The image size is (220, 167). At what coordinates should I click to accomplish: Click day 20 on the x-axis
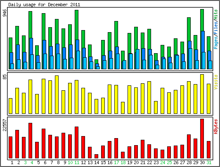pos(136,162)
